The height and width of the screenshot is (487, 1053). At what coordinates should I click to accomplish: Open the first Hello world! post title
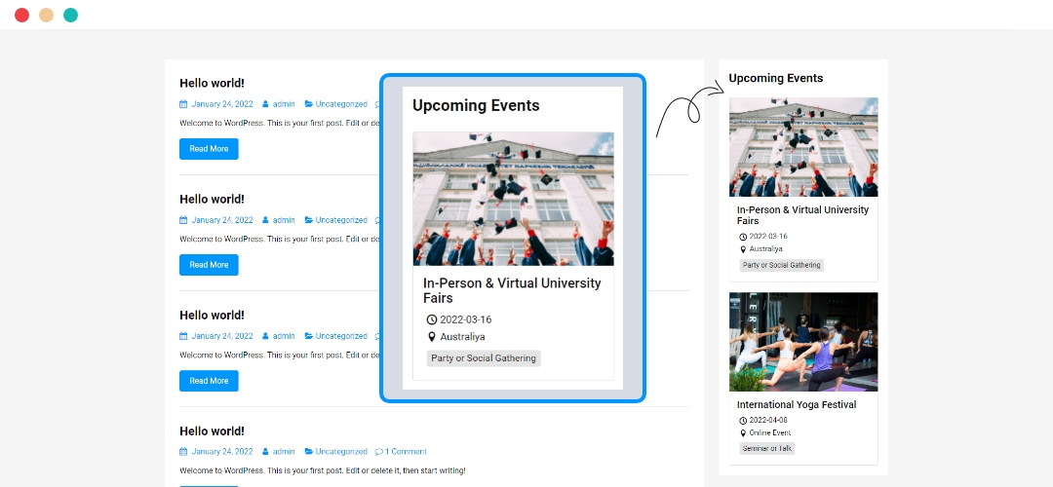tap(212, 84)
